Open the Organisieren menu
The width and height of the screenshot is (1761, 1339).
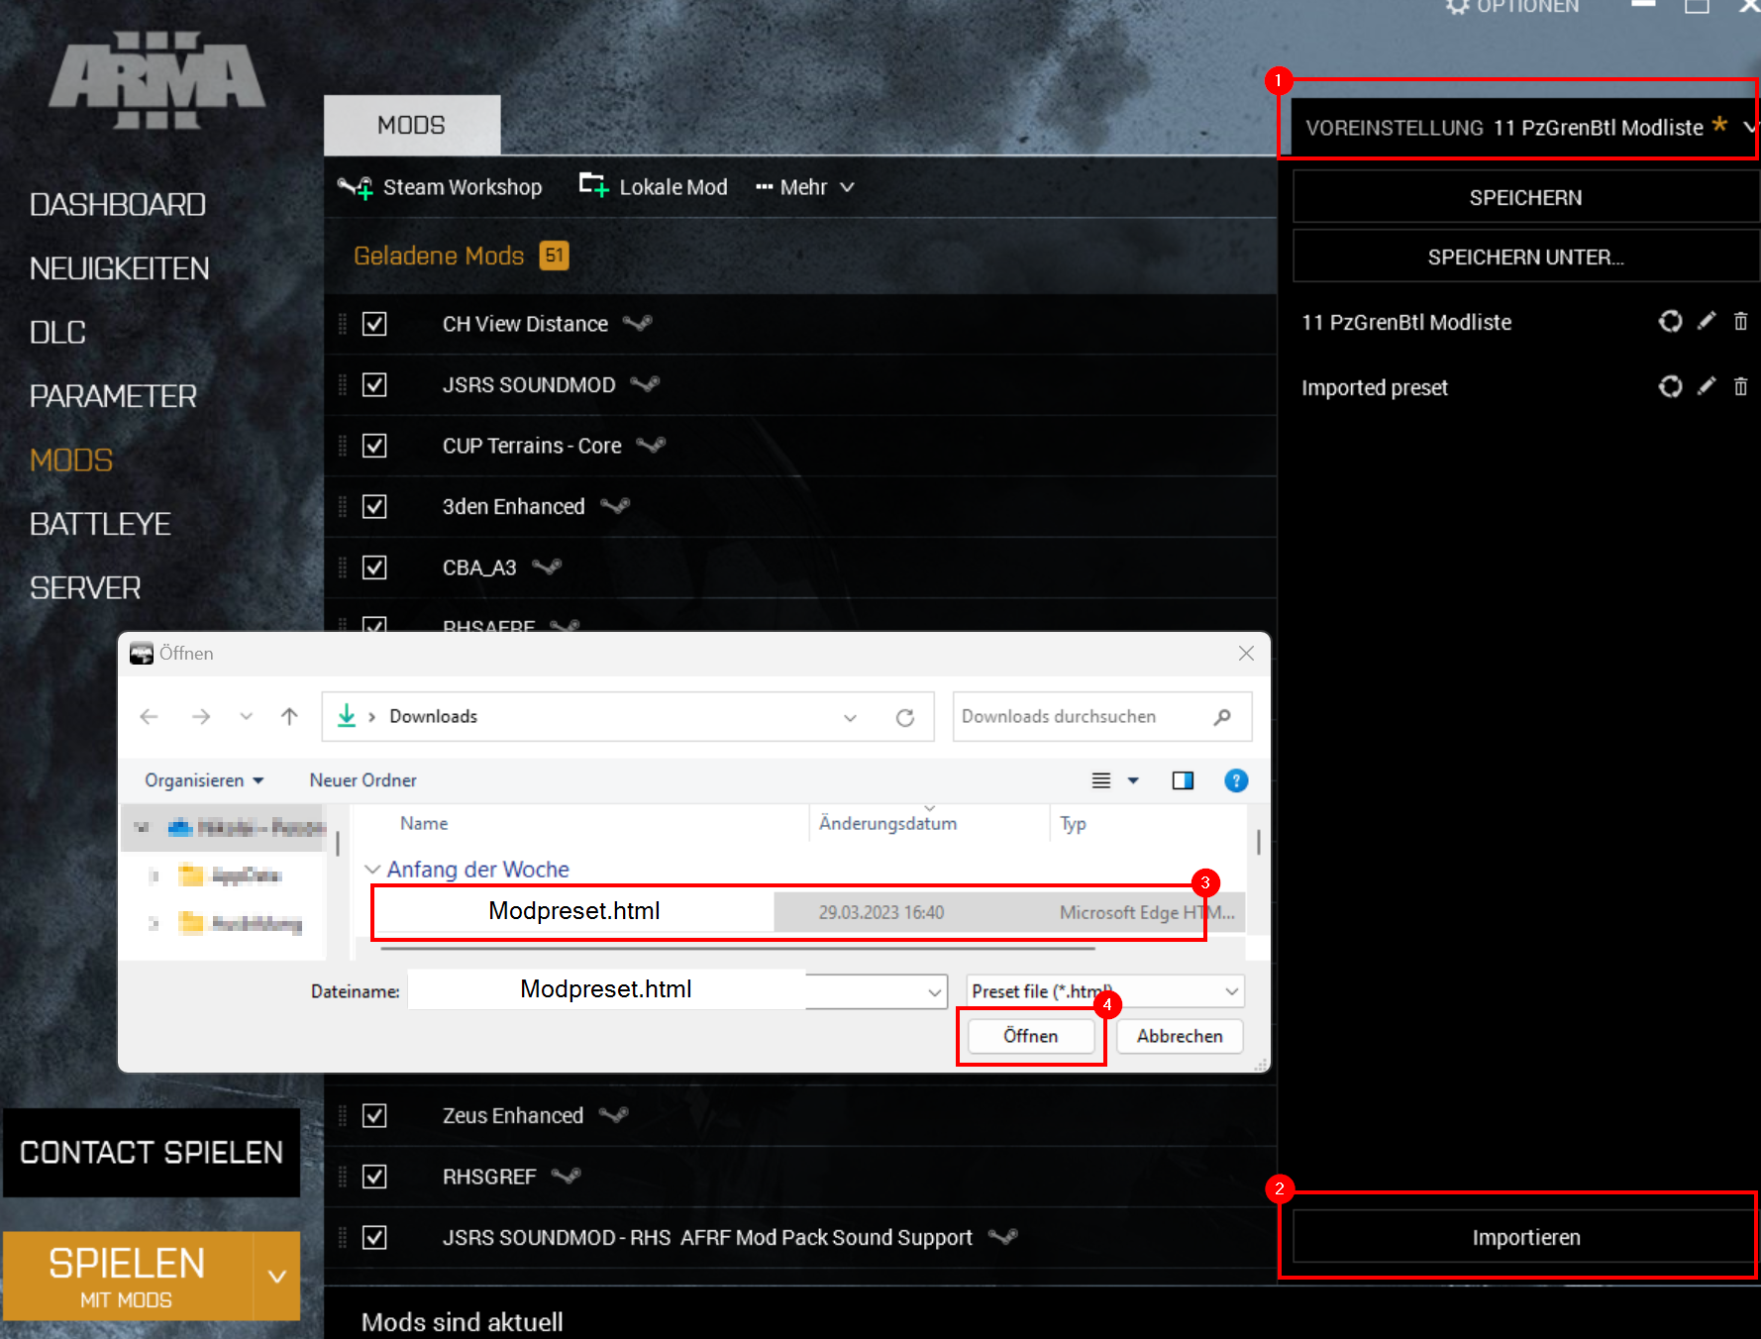click(204, 780)
